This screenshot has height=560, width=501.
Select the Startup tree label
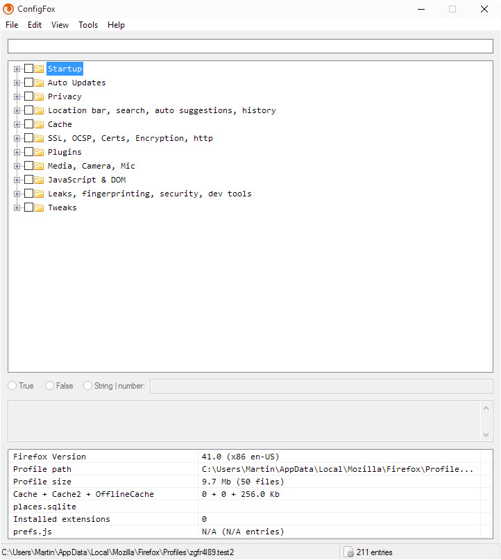(65, 69)
